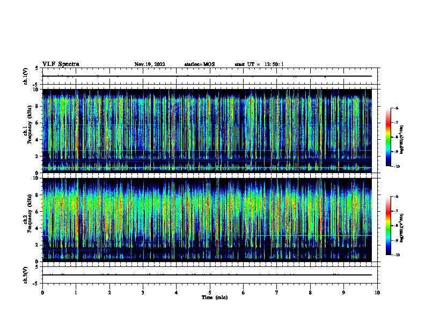Click the "4" frequency tick of the ch.1 spectrogram
The width and height of the screenshot is (425, 328).
38,140
